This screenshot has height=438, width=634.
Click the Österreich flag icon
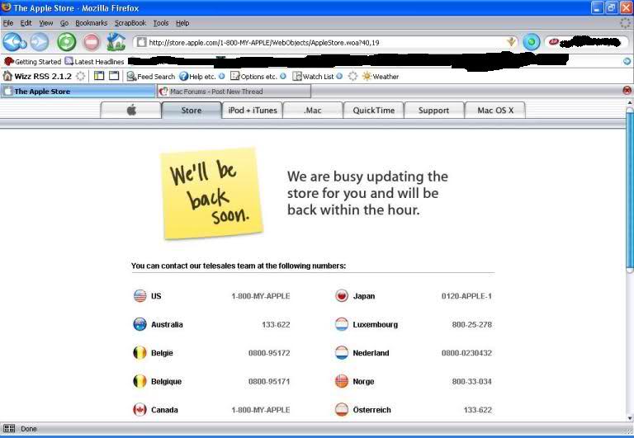[342, 409]
